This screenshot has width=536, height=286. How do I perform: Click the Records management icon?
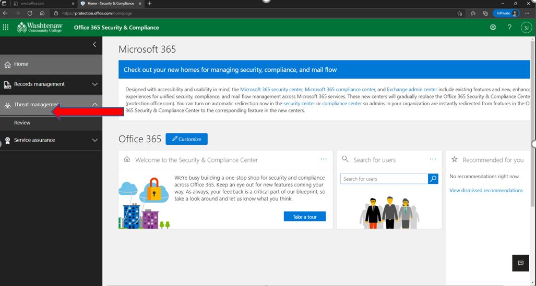(7, 84)
